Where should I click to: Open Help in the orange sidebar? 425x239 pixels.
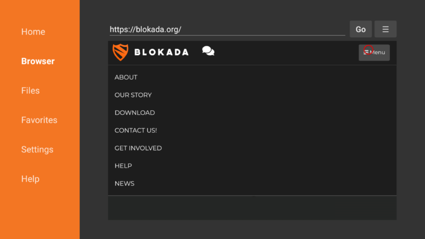[x=30, y=179]
